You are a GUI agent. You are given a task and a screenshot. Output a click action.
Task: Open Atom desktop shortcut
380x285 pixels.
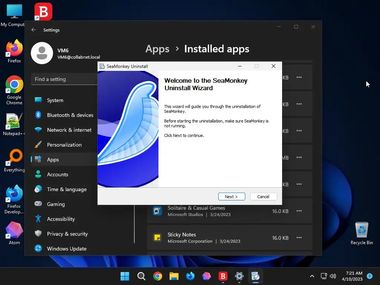[x=14, y=233]
